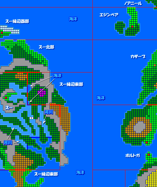Click the 海洋 label at the top center
Viewport: 157px width, 187px height.
73,19
